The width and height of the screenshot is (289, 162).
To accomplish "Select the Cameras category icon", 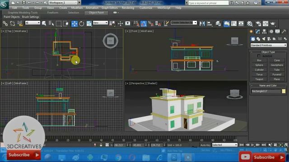I will pyautogui.click(x=269, y=39).
